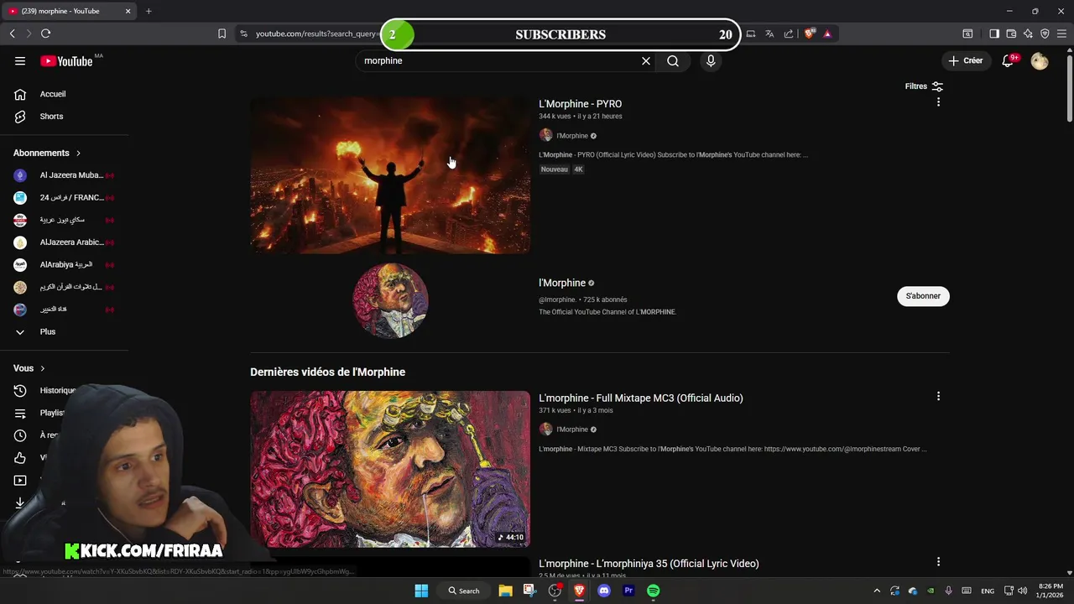The image size is (1074, 604).
Task: Open Spotify from taskbar
Action: tap(653, 591)
